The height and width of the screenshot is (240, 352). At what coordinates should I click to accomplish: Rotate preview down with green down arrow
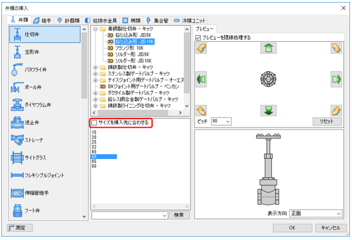268,110
